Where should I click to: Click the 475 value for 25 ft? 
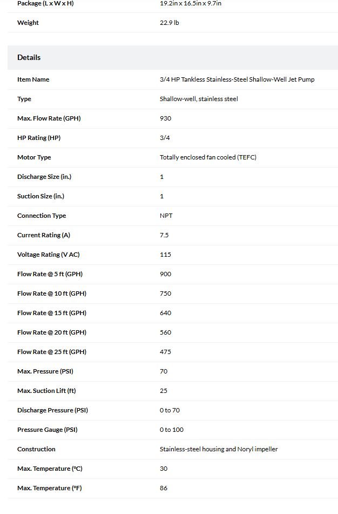[165, 352]
